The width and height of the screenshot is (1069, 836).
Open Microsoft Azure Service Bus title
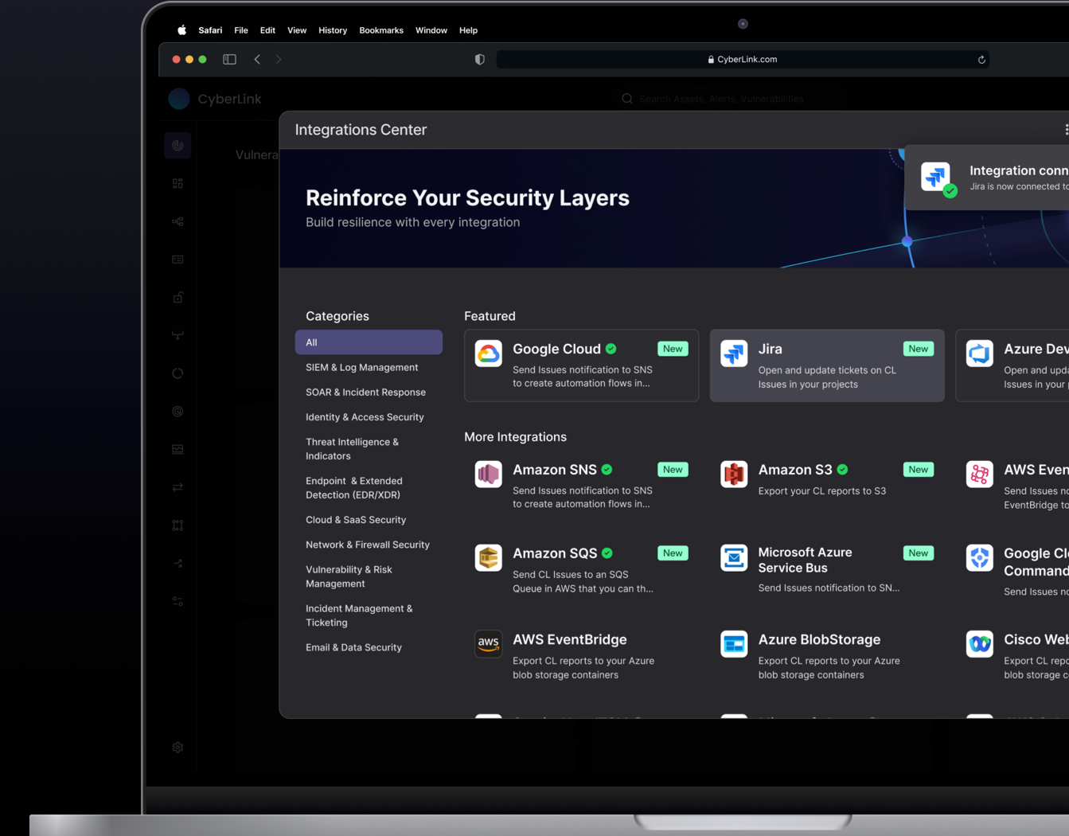coord(805,560)
